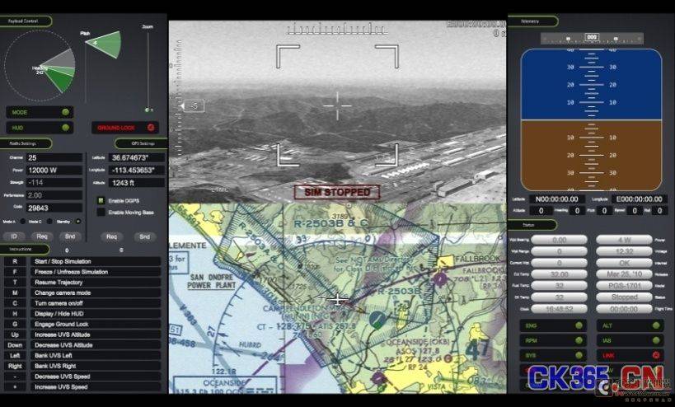Click the G key icon for Ground Lock
The height and width of the screenshot is (407, 675).
coord(15,324)
